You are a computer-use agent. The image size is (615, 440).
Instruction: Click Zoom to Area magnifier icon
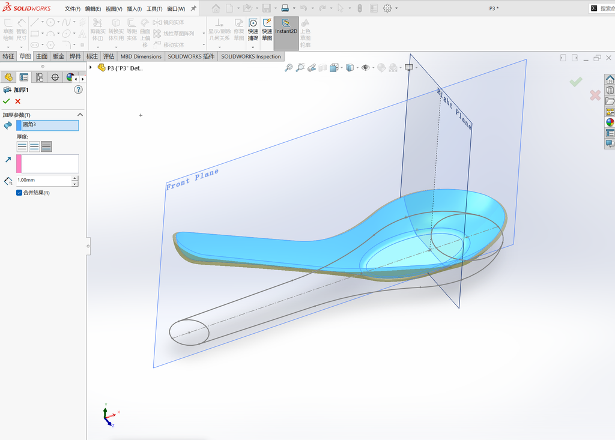pos(300,68)
